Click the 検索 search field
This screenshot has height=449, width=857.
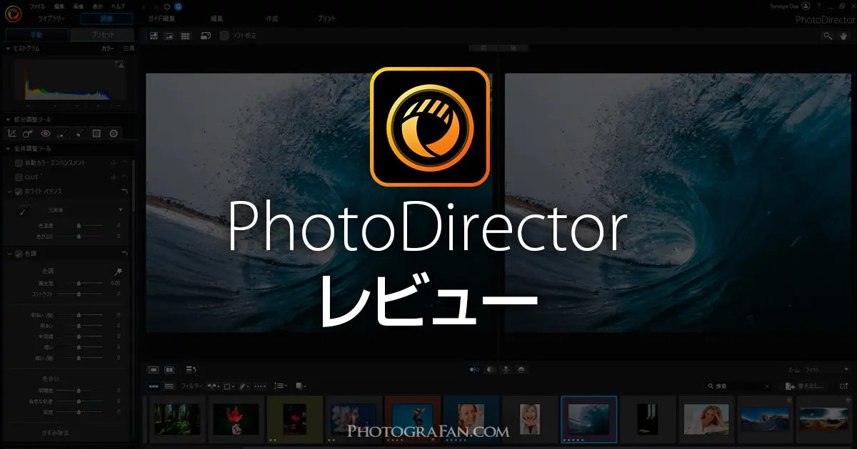click(x=738, y=386)
